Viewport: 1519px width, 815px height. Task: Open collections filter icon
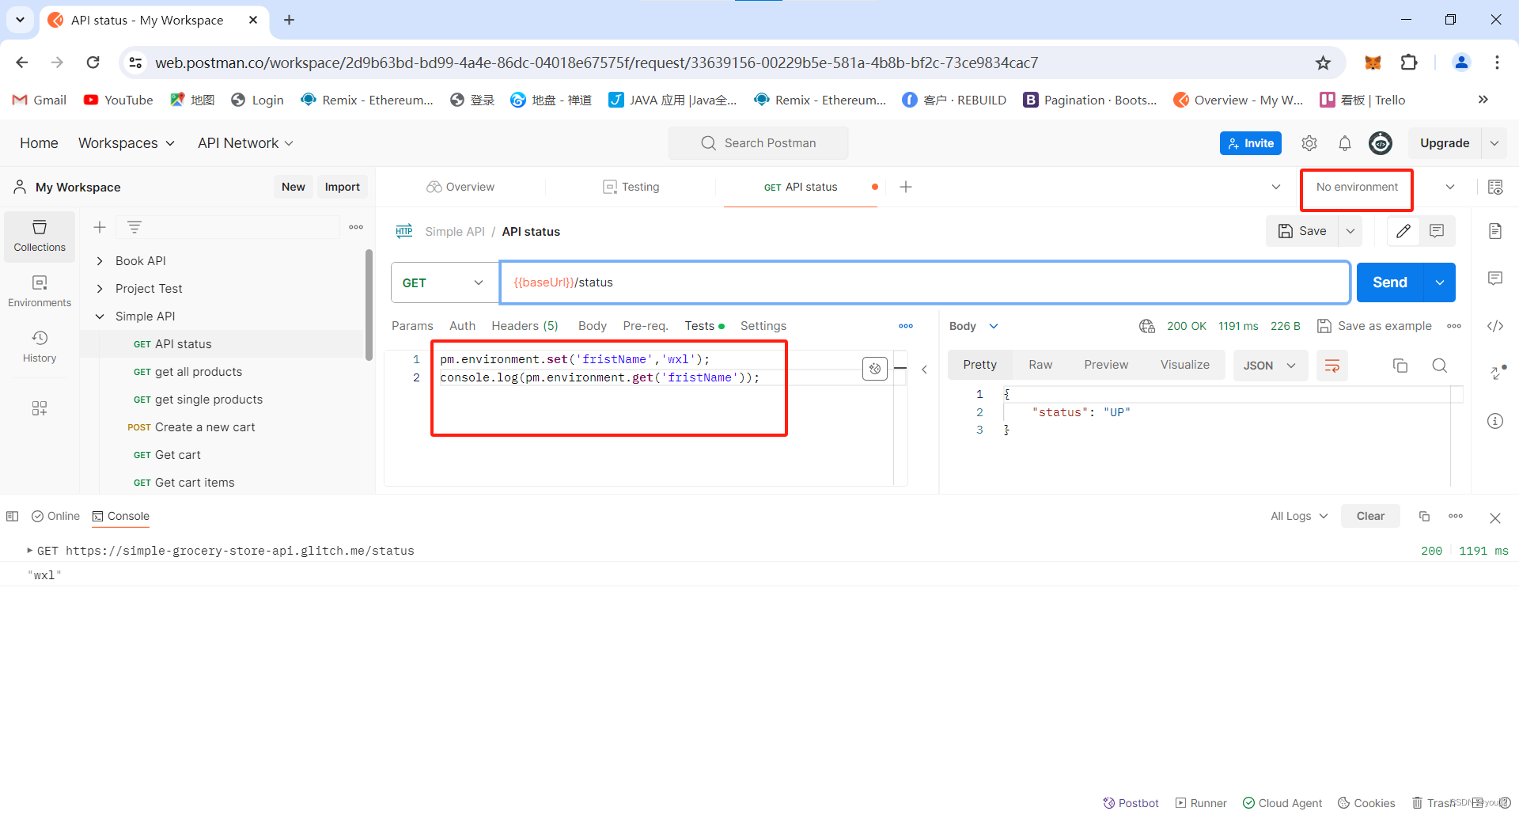(x=134, y=227)
